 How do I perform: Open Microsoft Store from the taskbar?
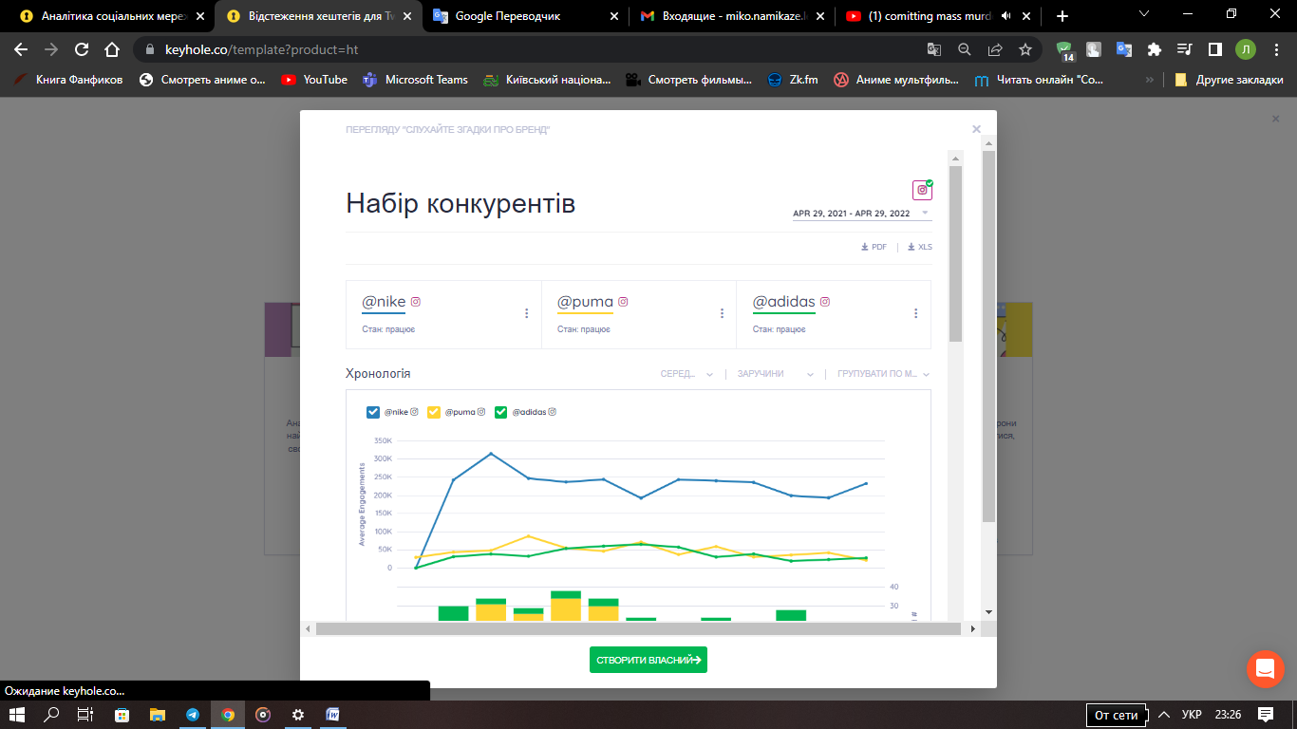[x=122, y=715]
